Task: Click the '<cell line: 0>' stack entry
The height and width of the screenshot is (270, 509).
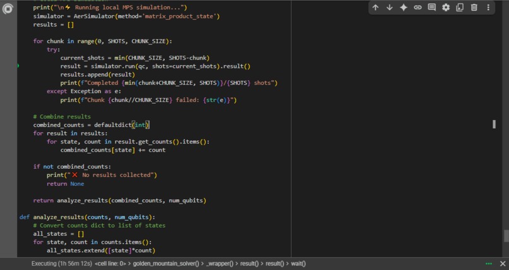Action: [x=110, y=264]
